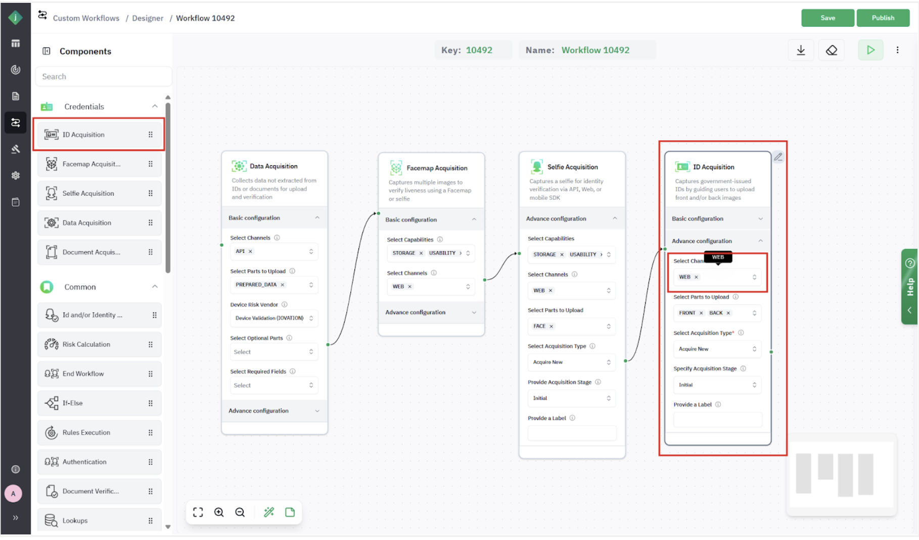Edit ID Acquisition node with pencil icon
919x540 pixels.
(778, 157)
